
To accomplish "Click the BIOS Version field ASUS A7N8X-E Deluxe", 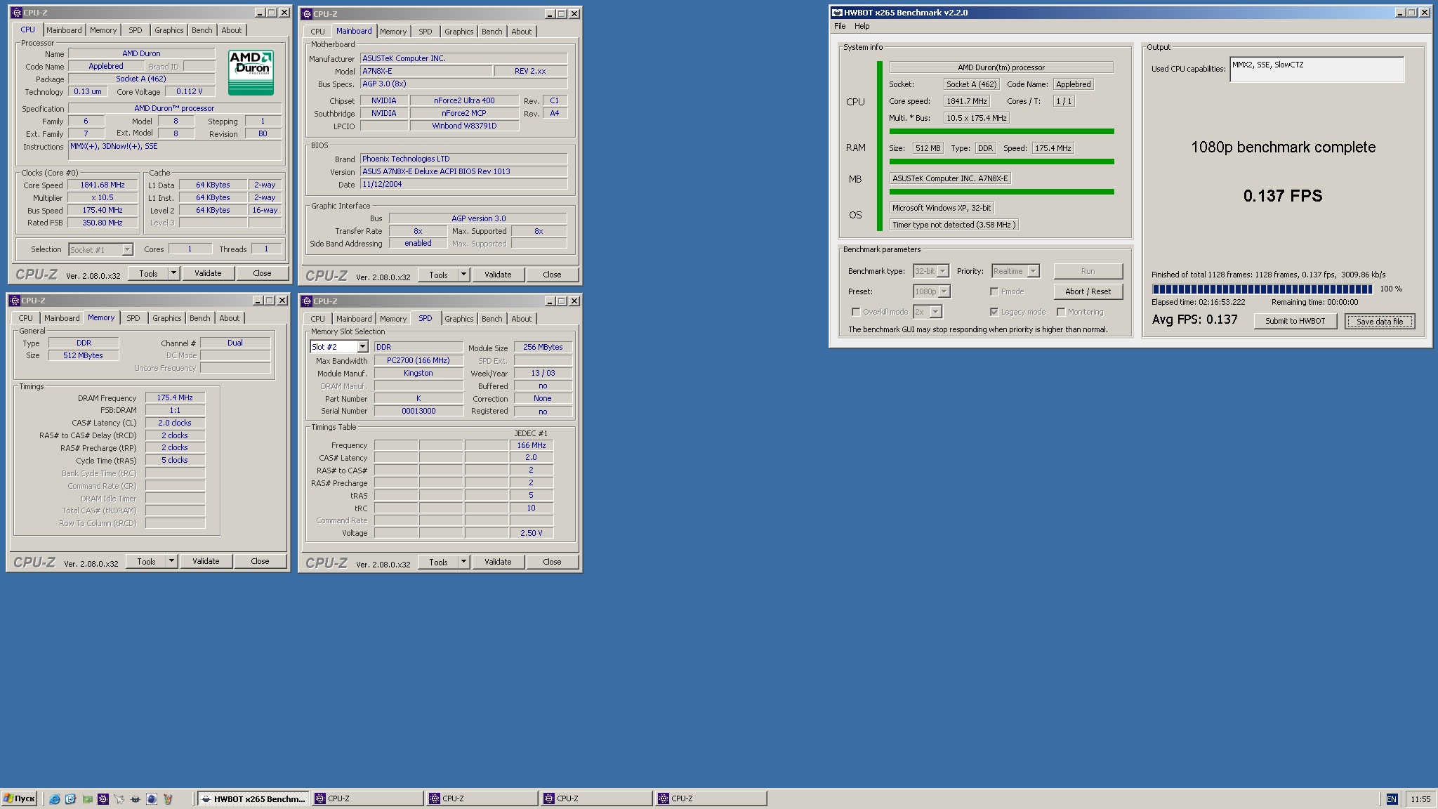I will click(463, 171).
